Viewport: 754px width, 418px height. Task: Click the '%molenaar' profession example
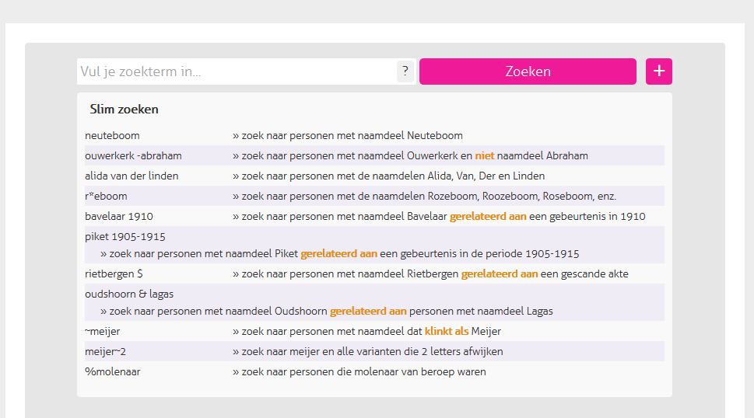pos(113,371)
